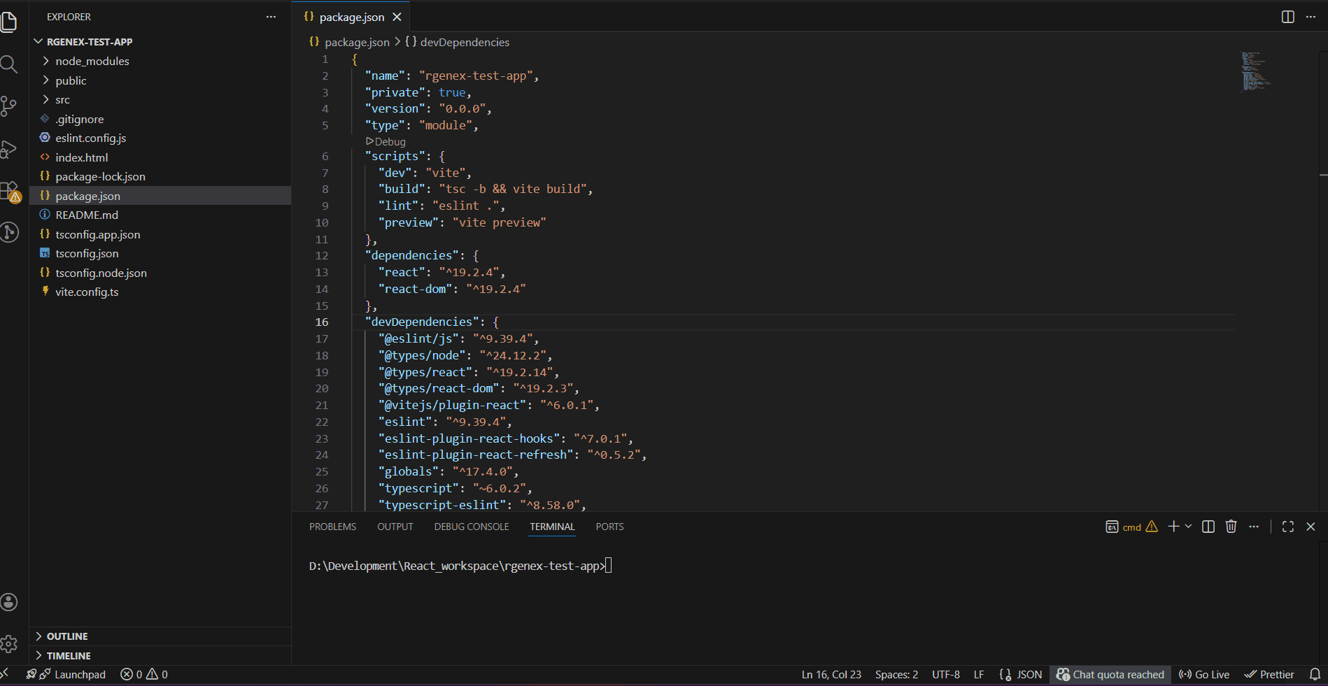This screenshot has width=1328, height=686.
Task: Open README.md file
Action: [160, 215]
